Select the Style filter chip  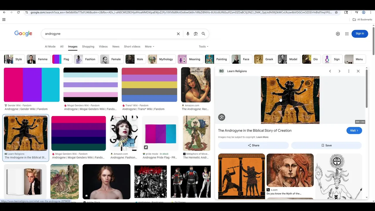click(14, 59)
